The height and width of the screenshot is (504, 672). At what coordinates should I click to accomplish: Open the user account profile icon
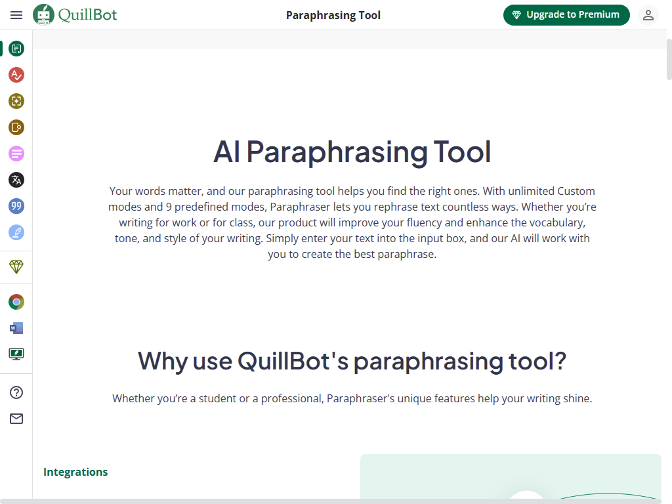(648, 15)
